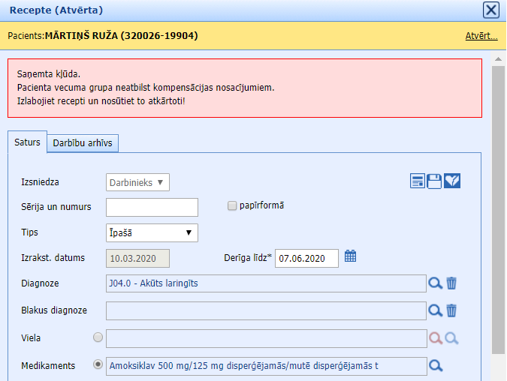Click the prescription template icon
The width and height of the screenshot is (507, 381).
[418, 181]
